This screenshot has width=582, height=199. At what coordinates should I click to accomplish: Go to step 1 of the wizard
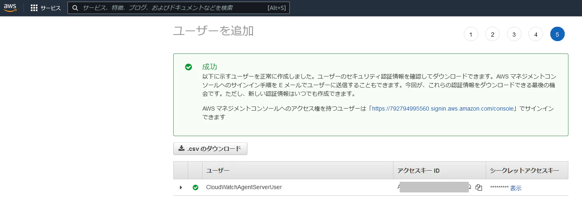471,35
